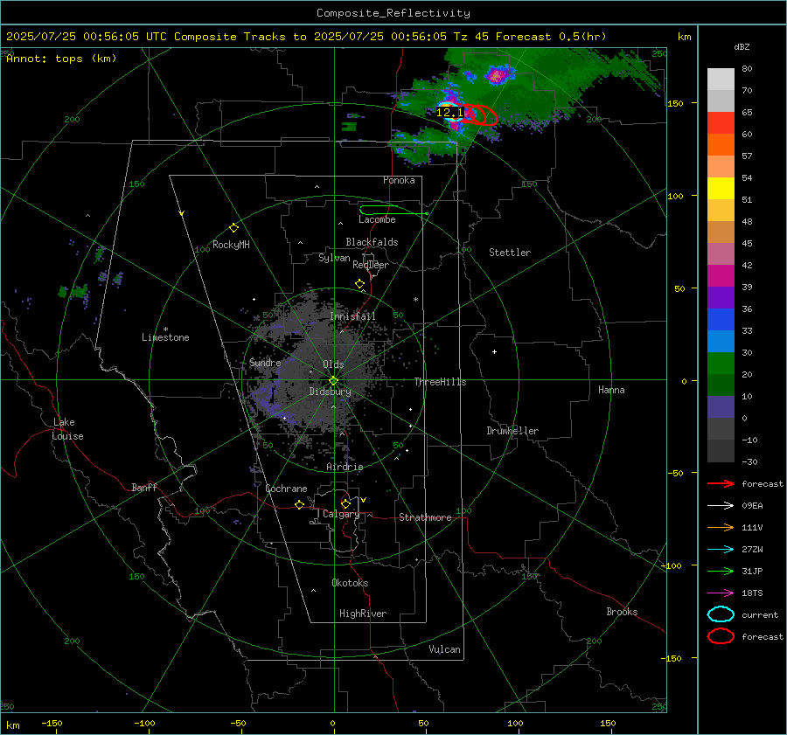Click the purple swatch above 36 dBZ

pyautogui.click(x=721, y=298)
